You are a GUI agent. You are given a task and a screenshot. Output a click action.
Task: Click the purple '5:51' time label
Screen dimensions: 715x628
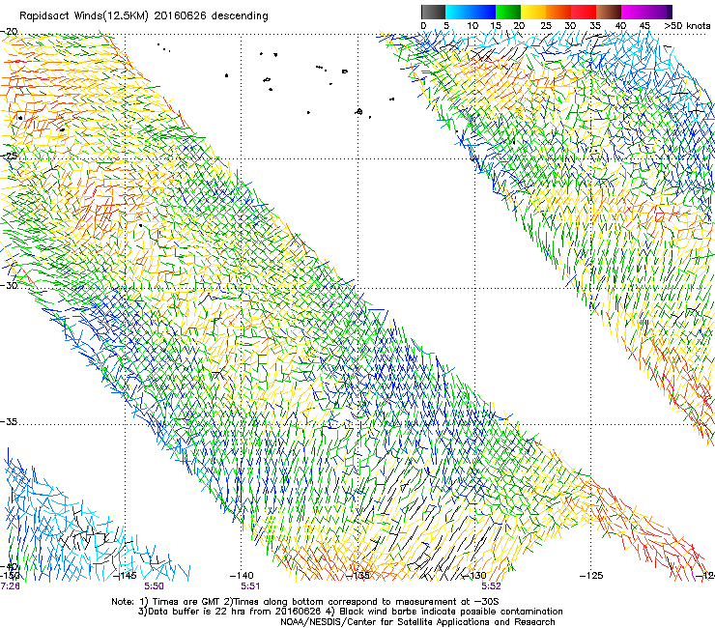pos(250,586)
